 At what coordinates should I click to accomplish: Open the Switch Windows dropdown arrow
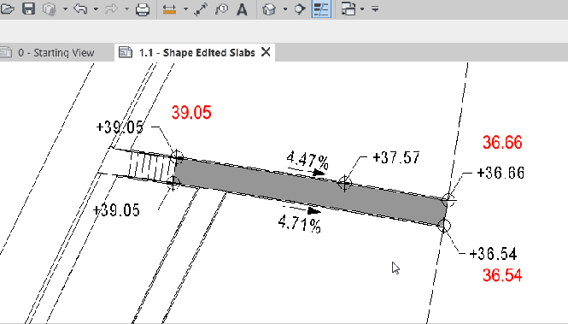[362, 9]
